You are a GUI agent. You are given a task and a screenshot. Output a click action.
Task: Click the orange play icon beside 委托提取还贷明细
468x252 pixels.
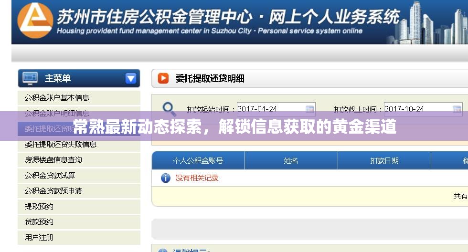tap(163, 78)
